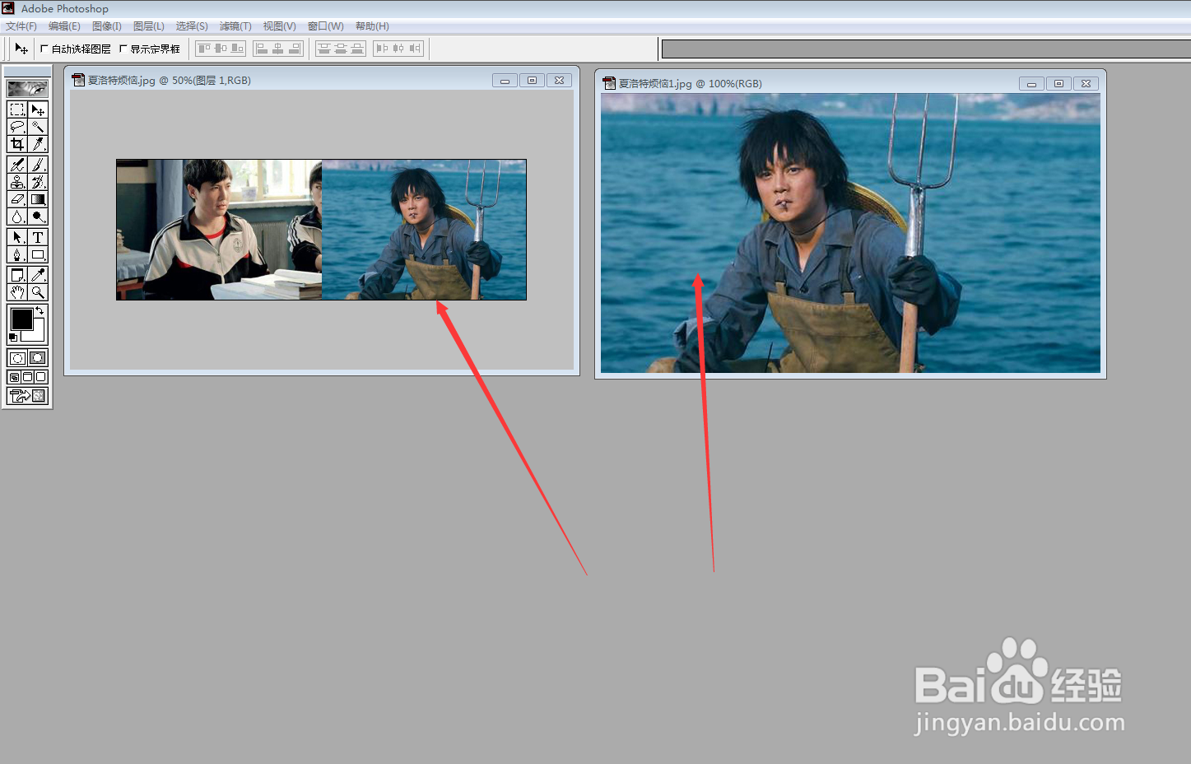
Task: Select the Crop tool
Action: pyautogui.click(x=17, y=144)
